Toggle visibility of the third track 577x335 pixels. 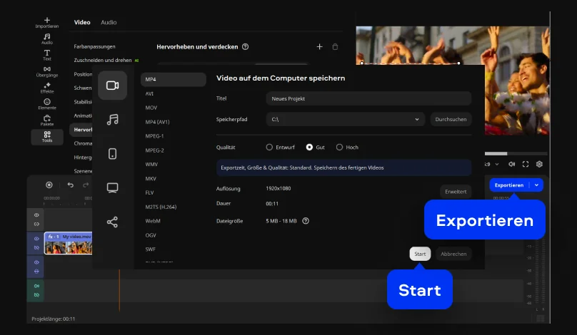[36, 262]
